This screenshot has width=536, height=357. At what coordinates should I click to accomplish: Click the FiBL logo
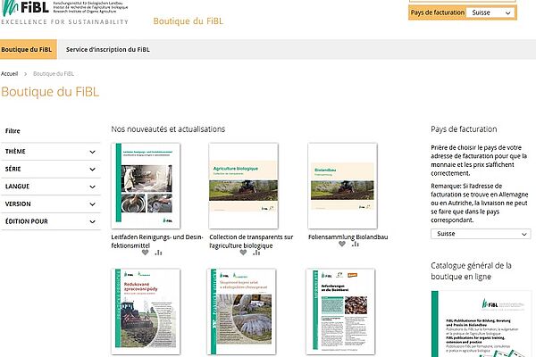tap(64, 12)
